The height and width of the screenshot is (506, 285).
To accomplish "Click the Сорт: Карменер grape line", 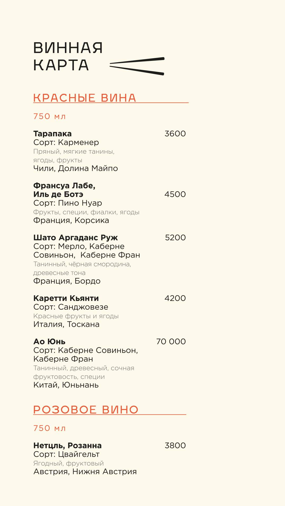I will click(66, 143).
